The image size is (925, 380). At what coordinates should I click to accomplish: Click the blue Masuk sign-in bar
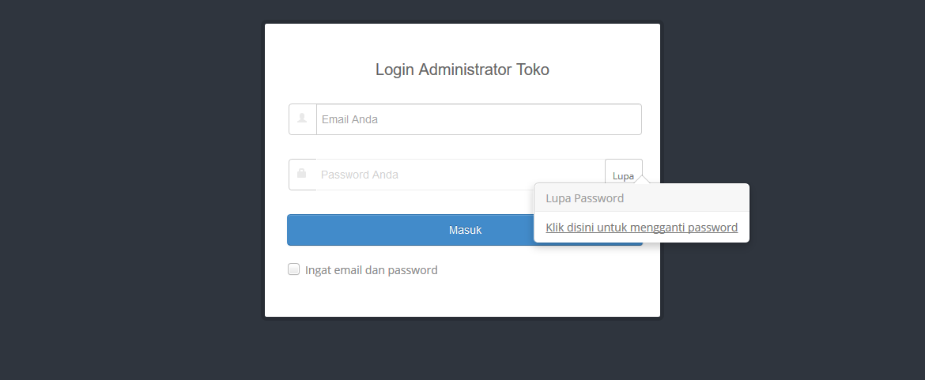[x=465, y=230]
